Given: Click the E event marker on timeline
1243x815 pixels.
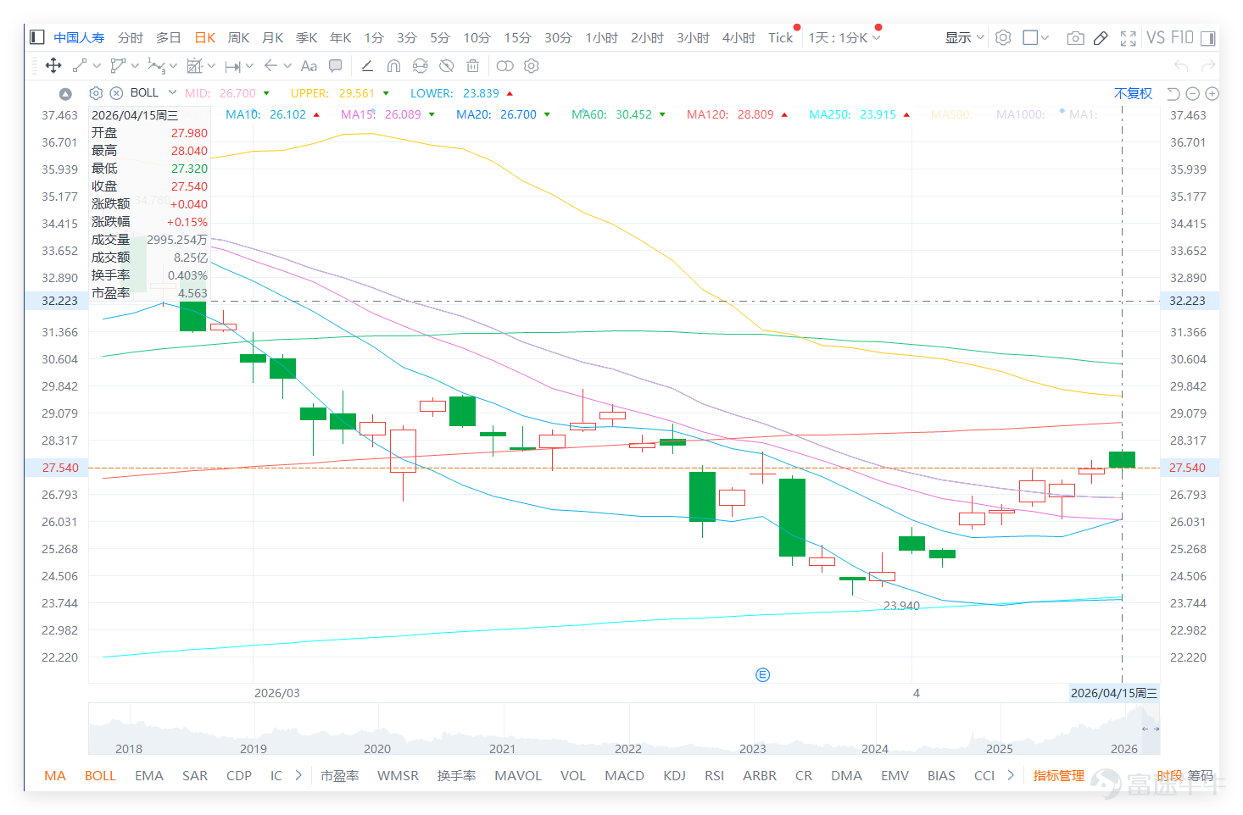Looking at the screenshot, I should point(762,674).
